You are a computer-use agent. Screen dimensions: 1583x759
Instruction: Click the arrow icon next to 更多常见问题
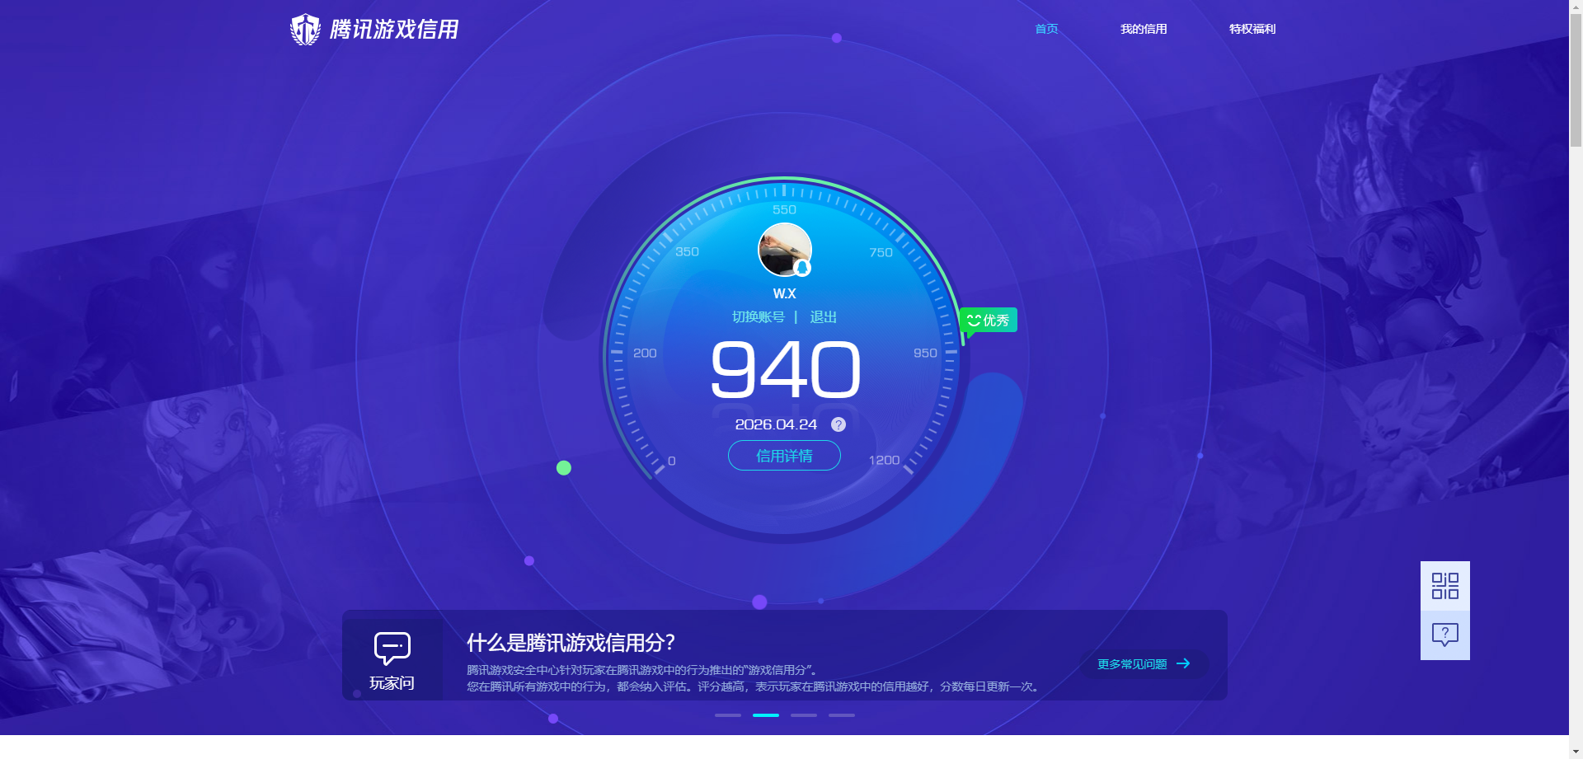1185,663
